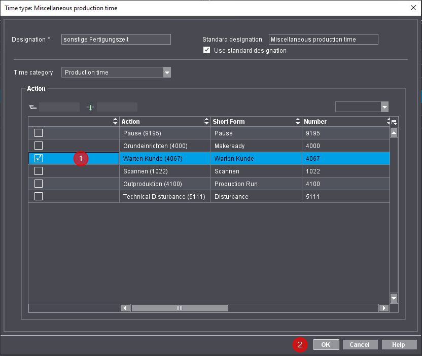Check the Pause (9195) checkbox
This screenshot has height=356, width=422.
38,132
